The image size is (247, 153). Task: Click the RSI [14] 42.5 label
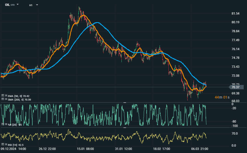pos(16,145)
